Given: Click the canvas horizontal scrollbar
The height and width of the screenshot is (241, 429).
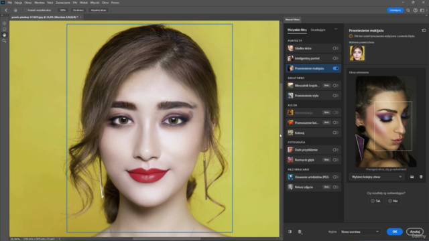Looking at the screenshot, I should [166, 239].
